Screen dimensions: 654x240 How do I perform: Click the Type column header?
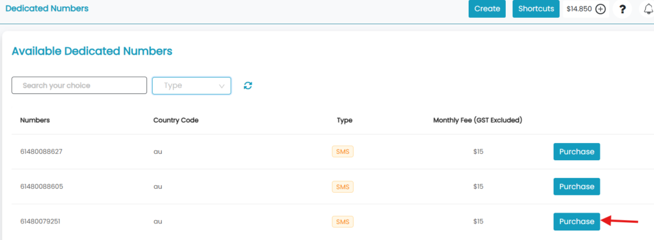(344, 121)
